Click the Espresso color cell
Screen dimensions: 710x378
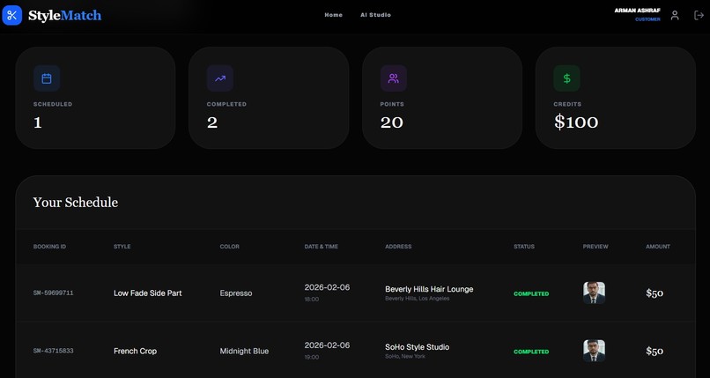tap(236, 293)
